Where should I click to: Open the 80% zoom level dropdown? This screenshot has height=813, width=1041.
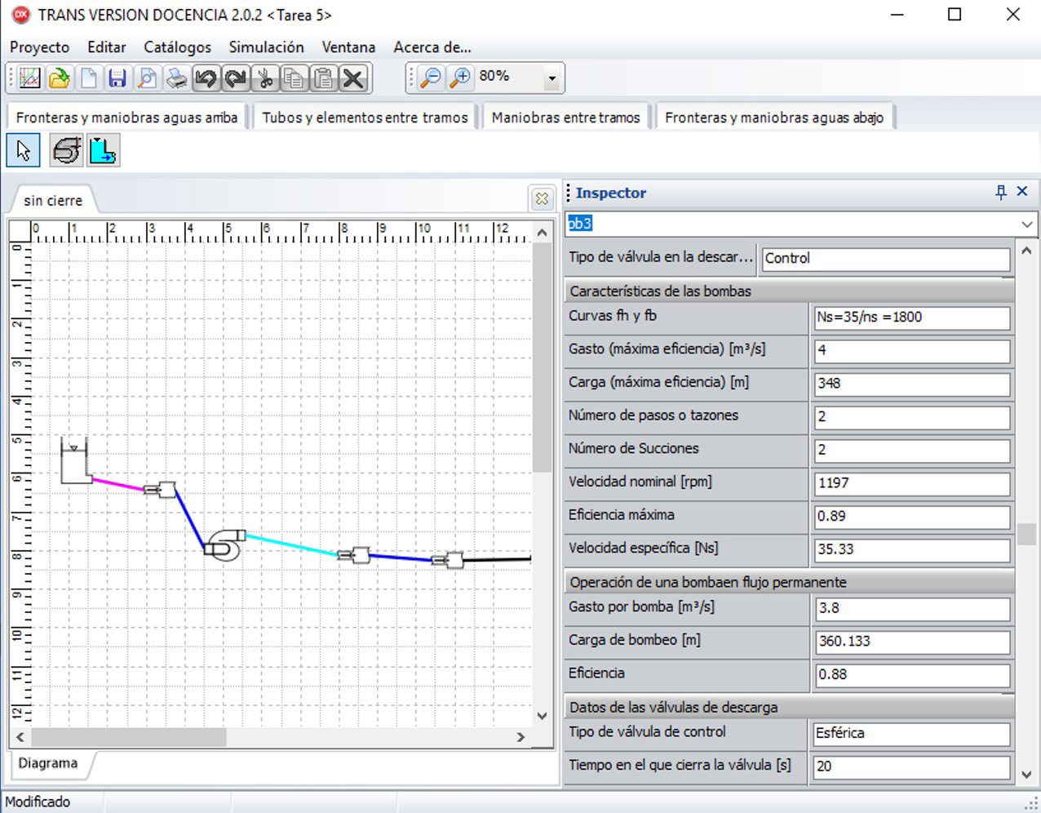[552, 78]
